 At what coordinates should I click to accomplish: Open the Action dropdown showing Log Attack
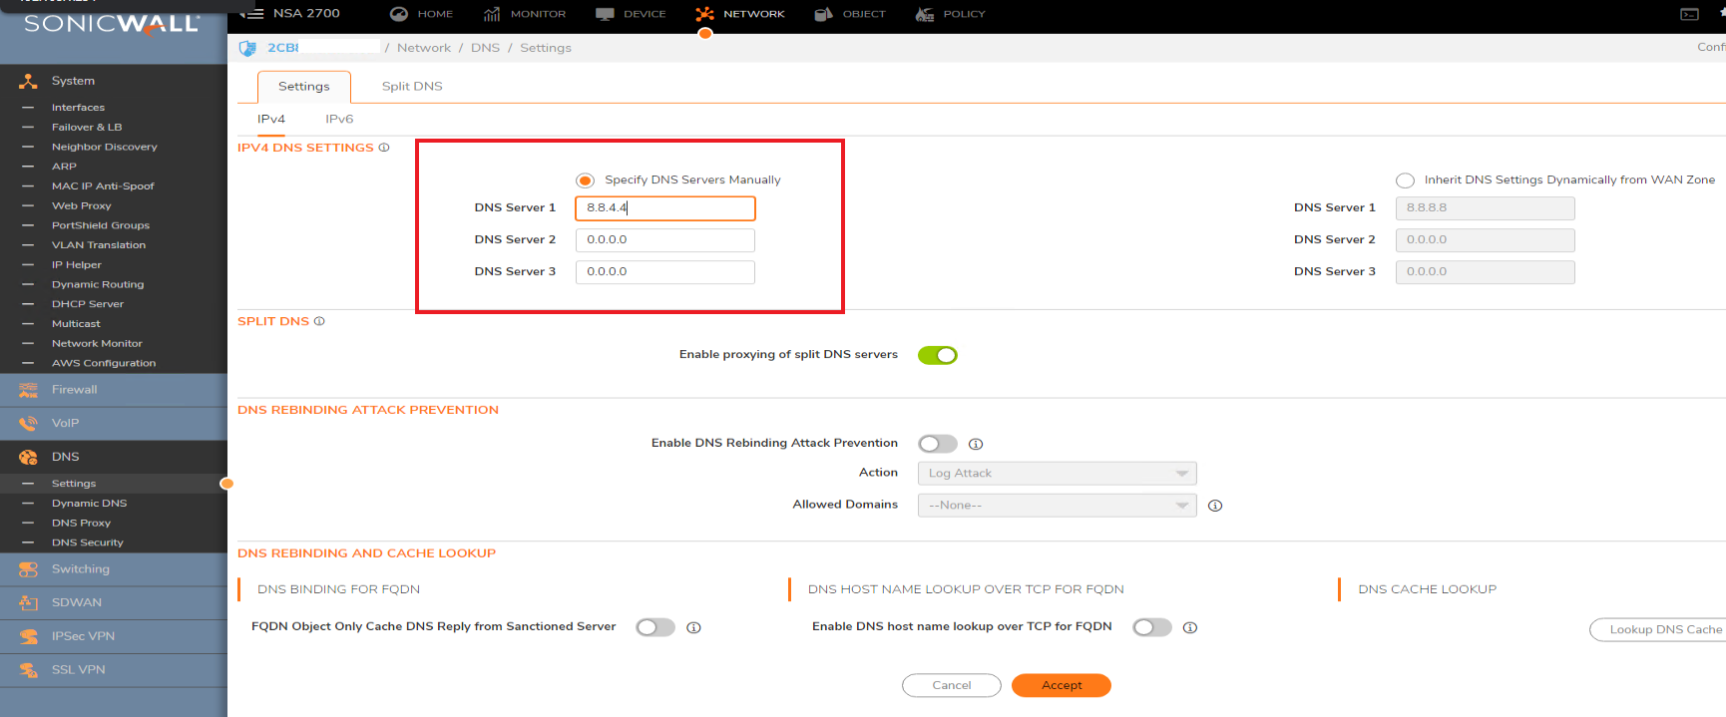coord(1057,474)
